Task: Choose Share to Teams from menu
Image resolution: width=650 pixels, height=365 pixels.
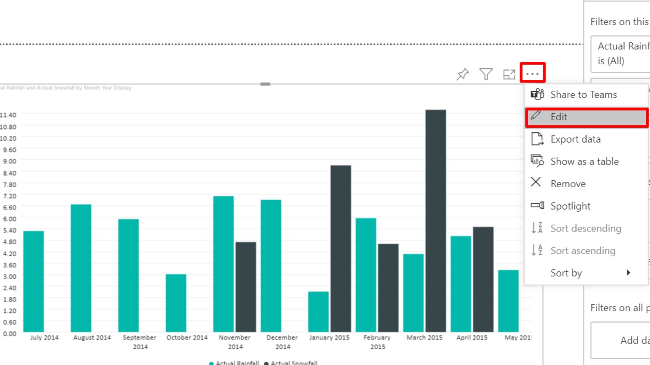Action: click(x=586, y=95)
